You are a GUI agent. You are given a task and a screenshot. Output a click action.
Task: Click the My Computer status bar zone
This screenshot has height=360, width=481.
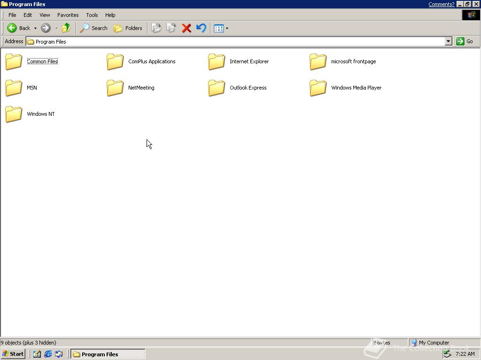[444, 343]
